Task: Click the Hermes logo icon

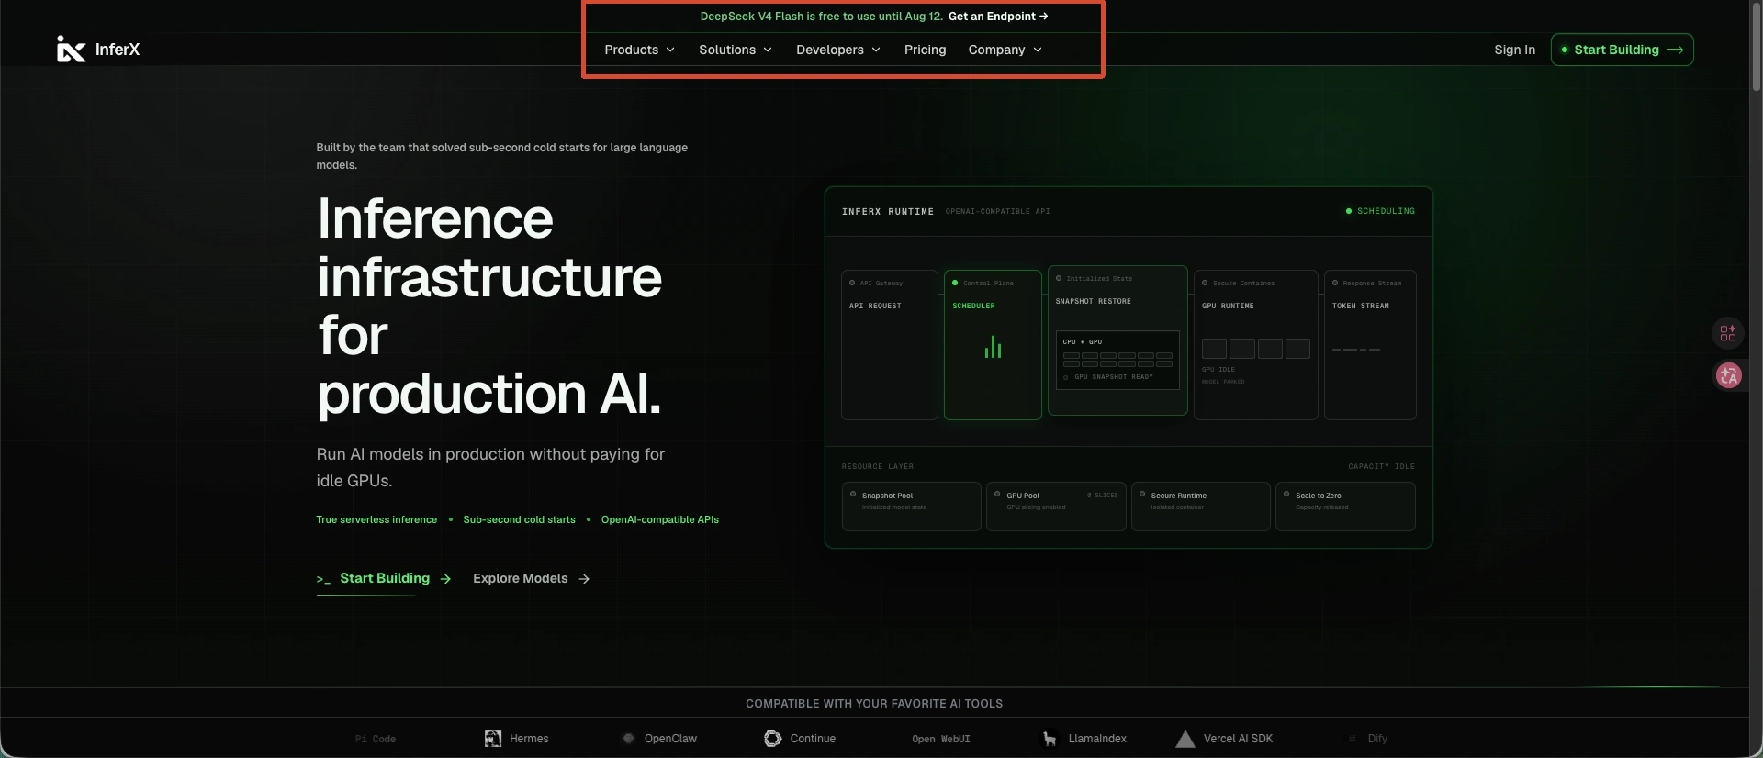Action: [x=493, y=739]
